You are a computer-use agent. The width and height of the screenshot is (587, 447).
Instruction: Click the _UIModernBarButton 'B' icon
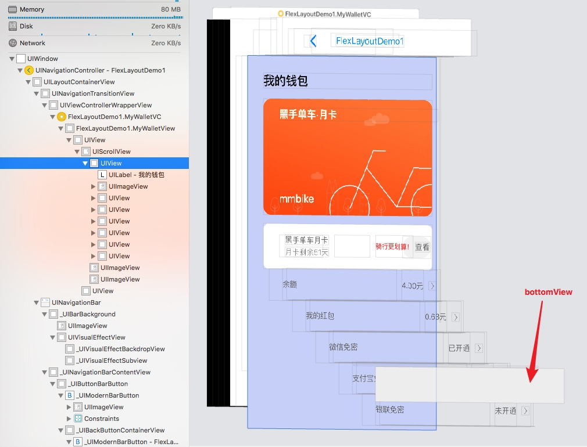pos(70,395)
